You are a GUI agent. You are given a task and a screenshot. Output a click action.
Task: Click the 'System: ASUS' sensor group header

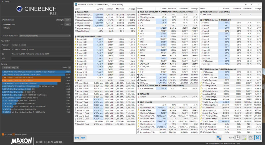(x=105, y=12)
